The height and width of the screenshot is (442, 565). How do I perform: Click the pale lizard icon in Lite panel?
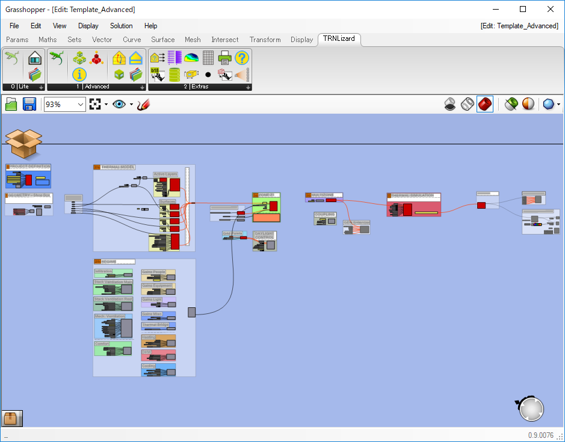[12, 57]
